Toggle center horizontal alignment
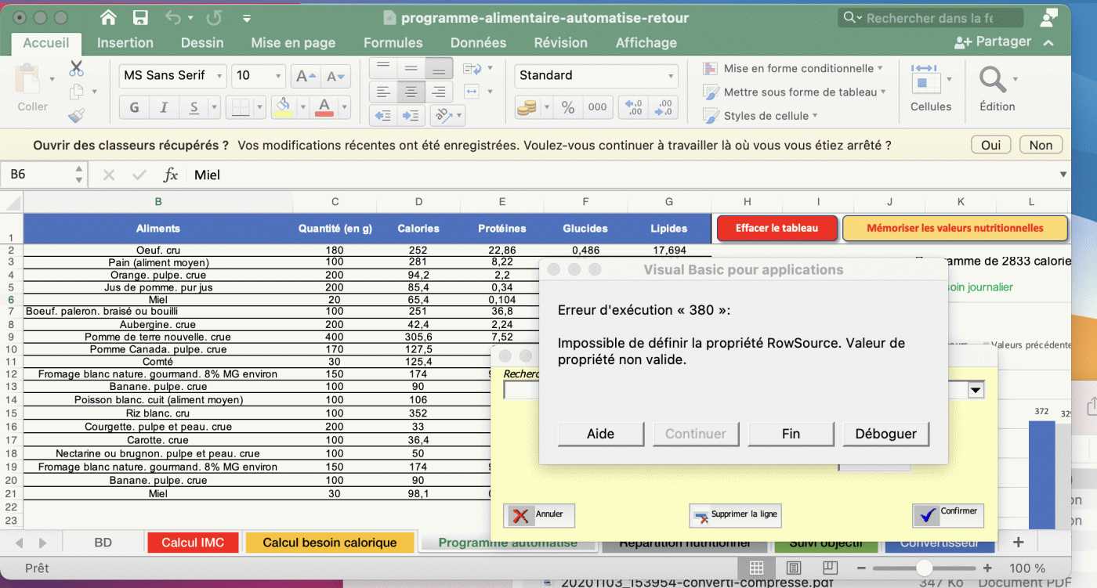The height and width of the screenshot is (588, 1097). [410, 92]
